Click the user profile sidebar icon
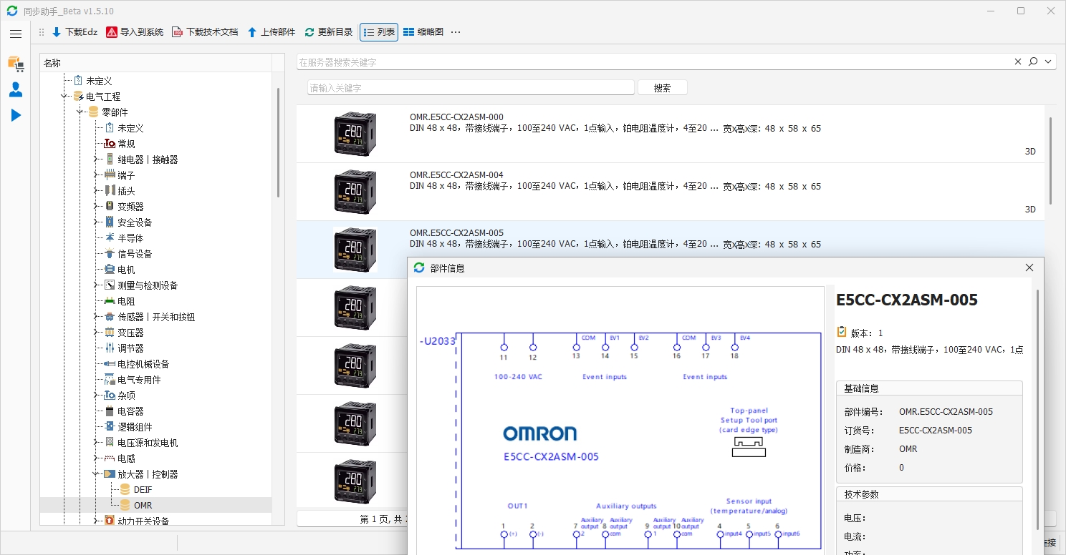This screenshot has width=1066, height=555. [x=16, y=89]
